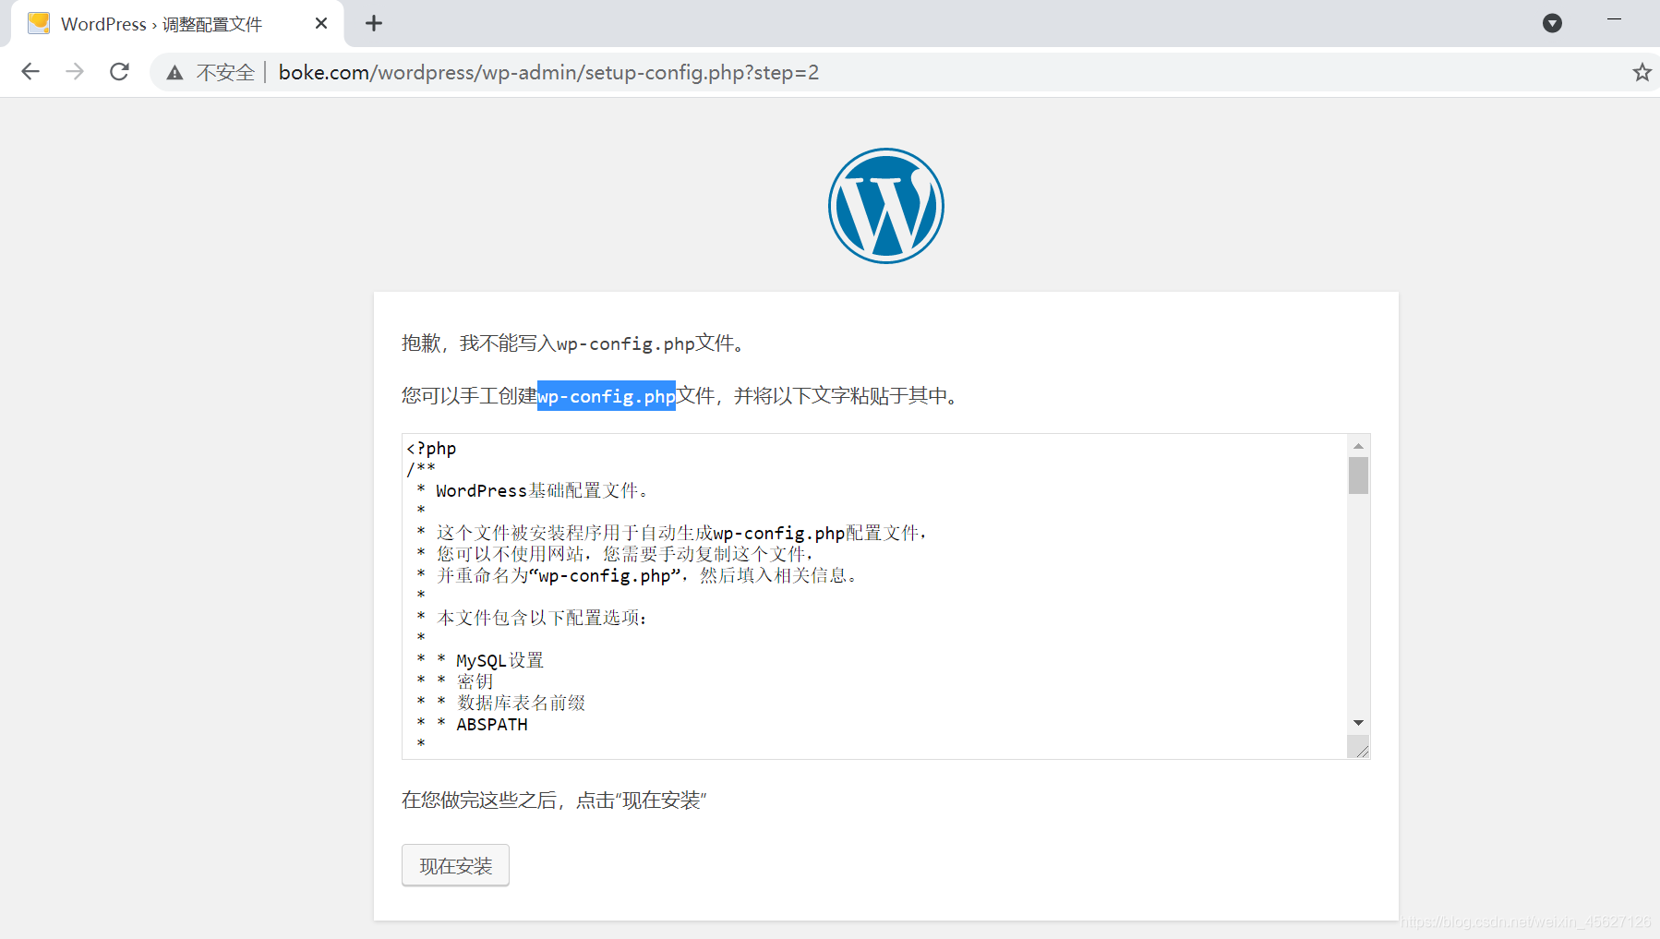Click the 不安全 security label
The width and height of the screenshot is (1660, 939).
(x=225, y=73)
